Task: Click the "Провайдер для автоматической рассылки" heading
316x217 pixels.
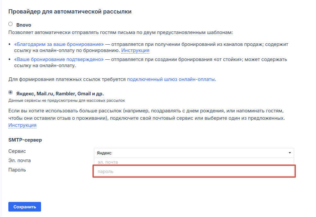Action: pyautogui.click(x=70, y=12)
